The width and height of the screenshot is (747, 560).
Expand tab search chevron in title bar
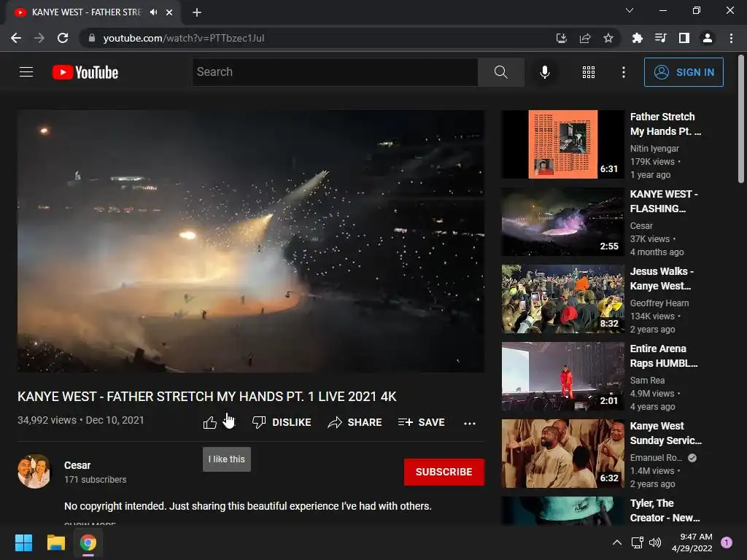[630, 10]
